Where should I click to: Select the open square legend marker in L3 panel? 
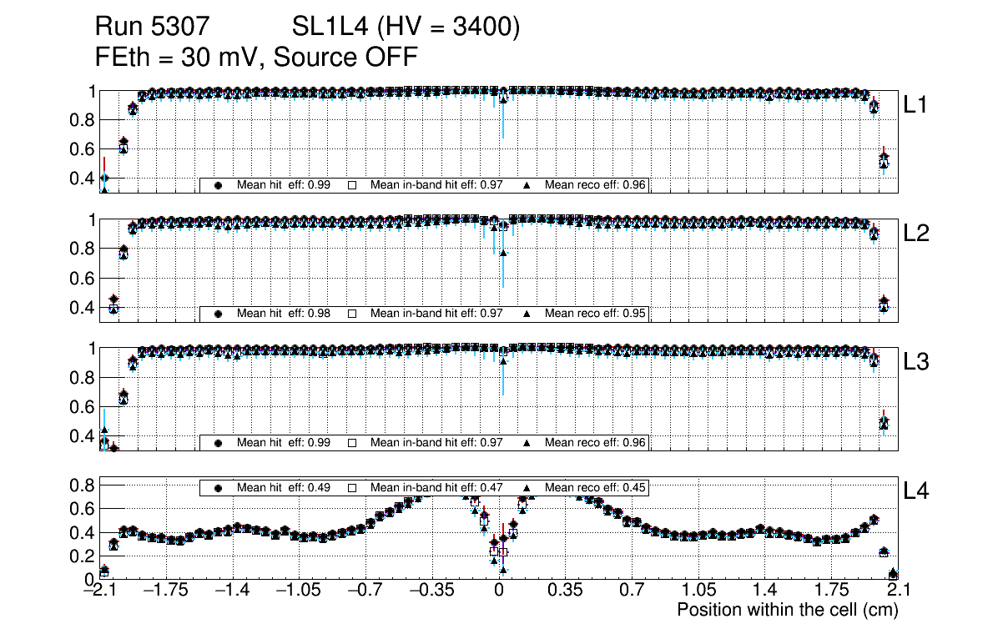(x=352, y=443)
